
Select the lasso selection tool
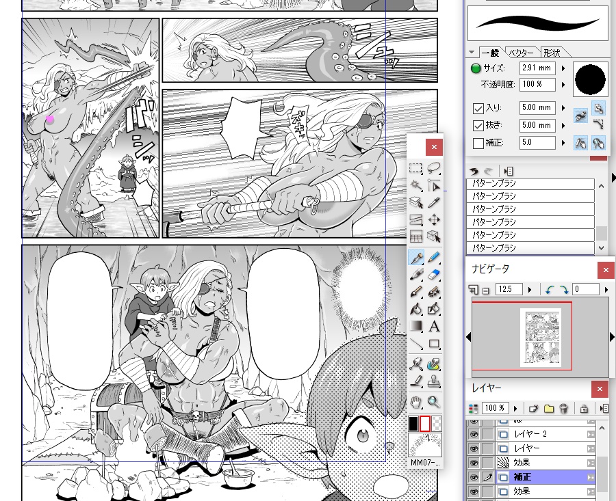434,168
